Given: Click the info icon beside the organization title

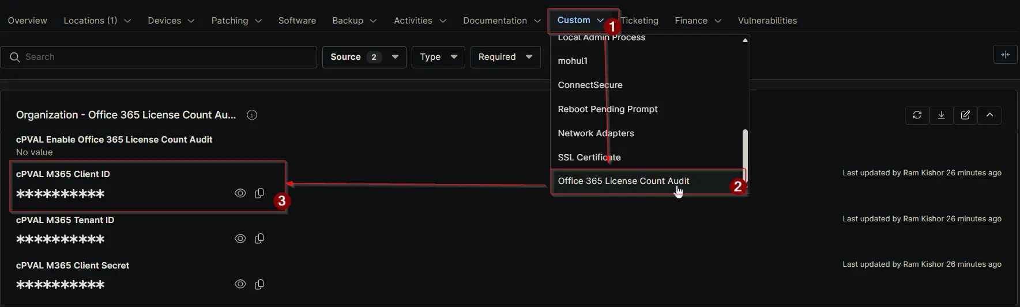Looking at the screenshot, I should 252,115.
